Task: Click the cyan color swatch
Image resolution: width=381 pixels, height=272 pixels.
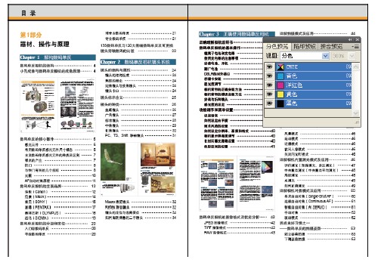Action: [x=280, y=76]
